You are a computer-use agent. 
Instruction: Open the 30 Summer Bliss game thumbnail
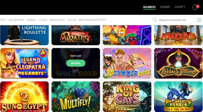[x=127, y=63]
